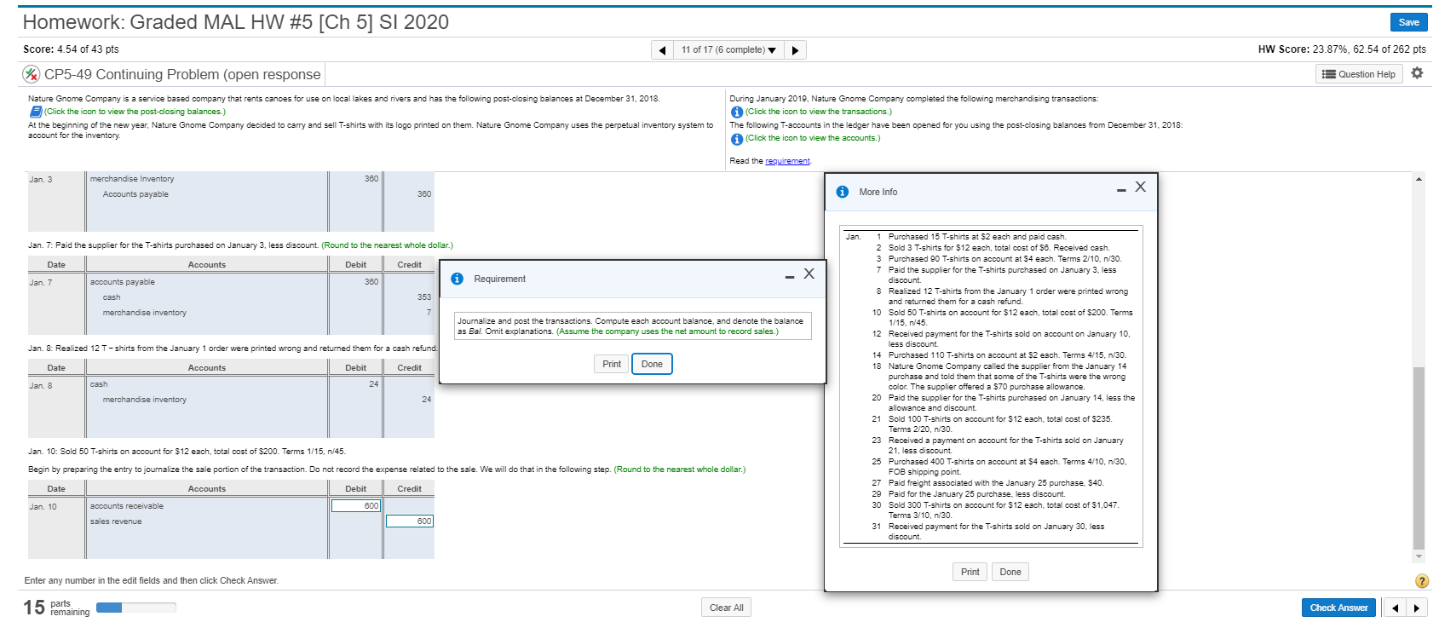Click 'accounts receivable' entry in Jan. 10 table
This screenshot has height=628, width=1439.
tap(127, 506)
